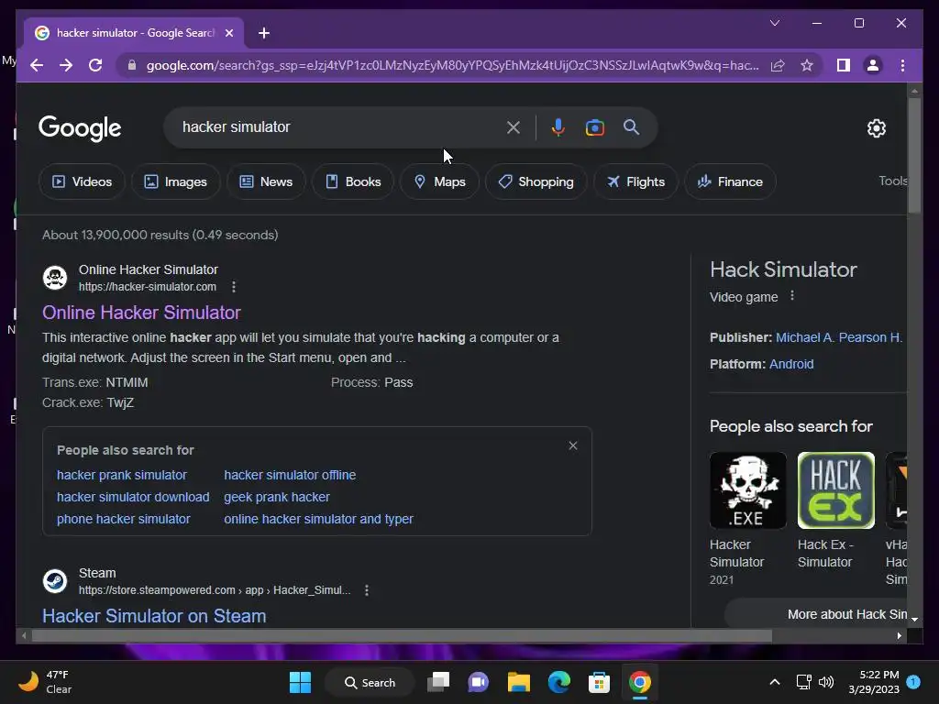Open Hacker Simulator 2021 .EXE thumbnail
This screenshot has height=704, width=939.
click(x=748, y=490)
